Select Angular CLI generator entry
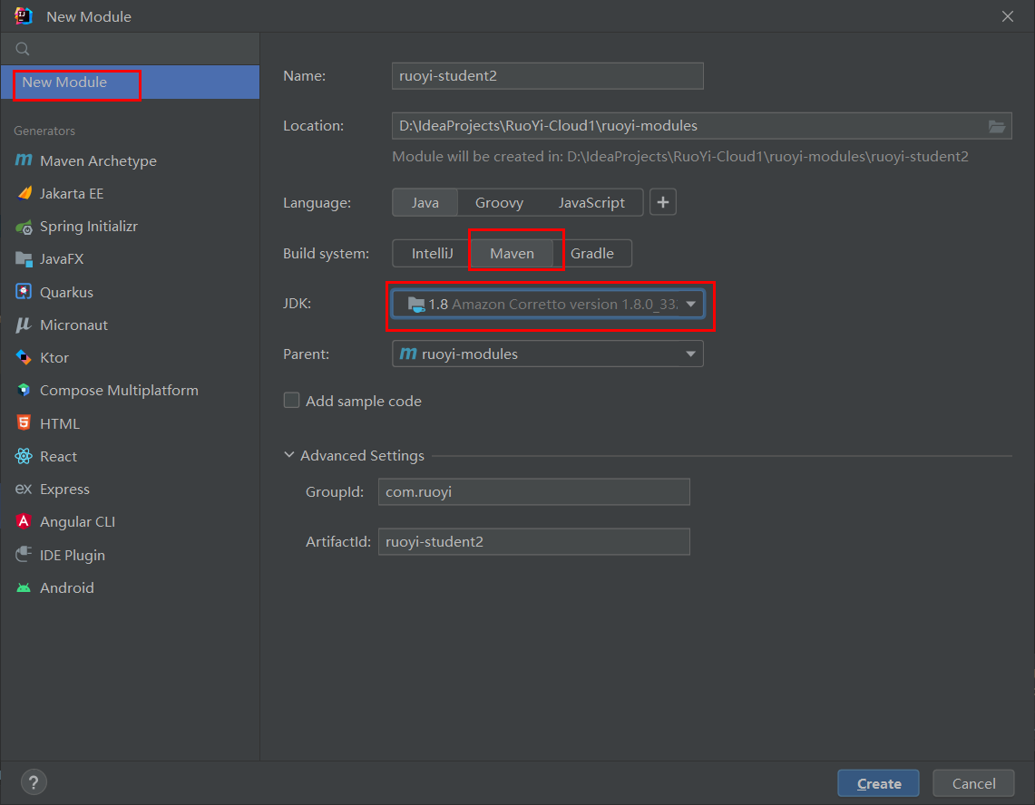Screen dimensions: 1035x805 130,522
